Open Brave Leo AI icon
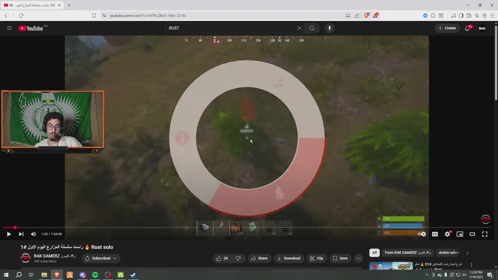Image resolution: width=498 pixels, height=280 pixels. click(x=477, y=16)
